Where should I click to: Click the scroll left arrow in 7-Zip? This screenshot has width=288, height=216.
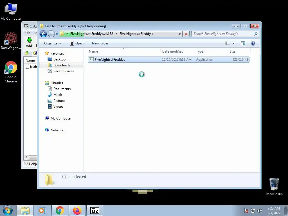[26, 157]
